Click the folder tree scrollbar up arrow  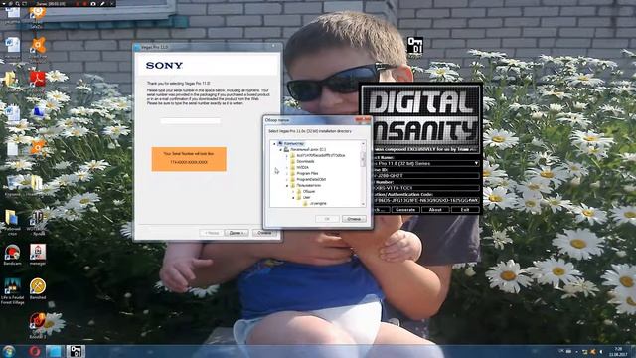[363, 143]
